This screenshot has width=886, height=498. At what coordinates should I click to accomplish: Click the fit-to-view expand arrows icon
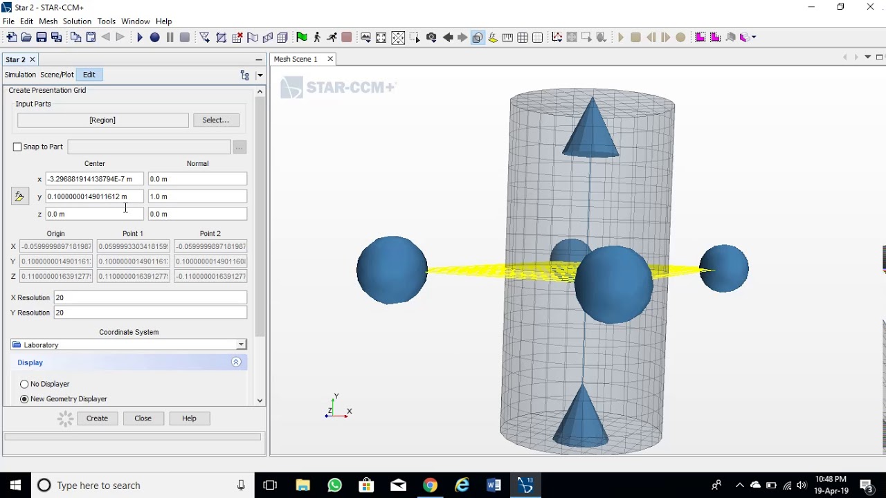point(381,37)
